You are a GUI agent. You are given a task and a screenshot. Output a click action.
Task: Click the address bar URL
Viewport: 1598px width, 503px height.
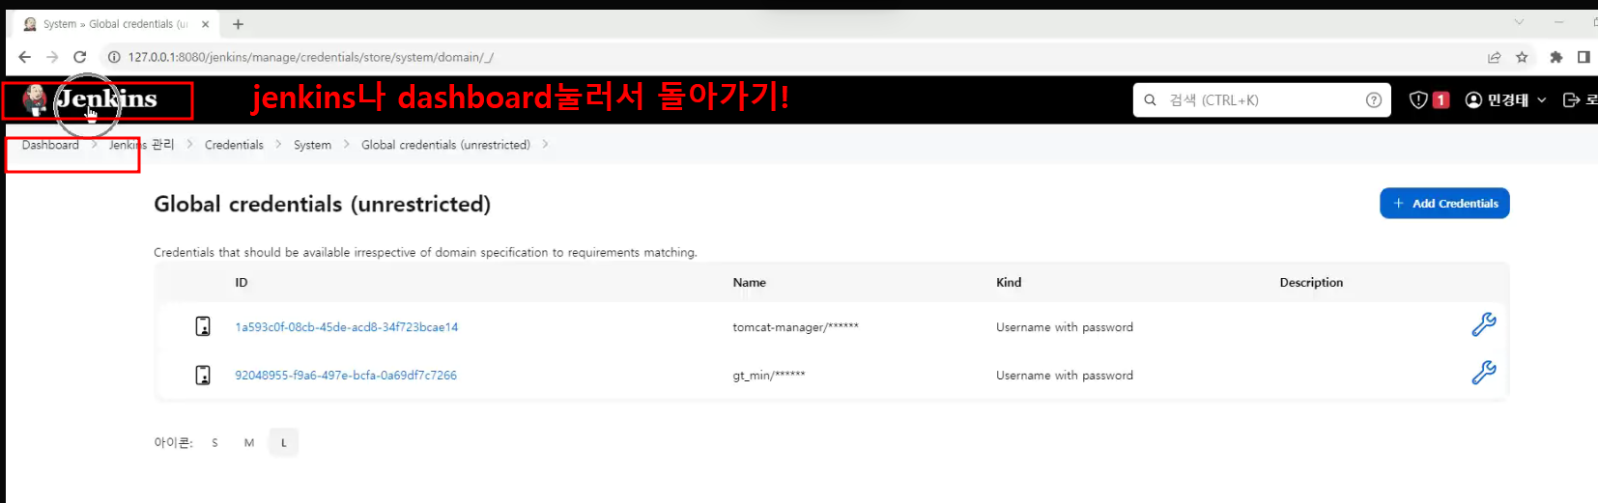tap(310, 57)
